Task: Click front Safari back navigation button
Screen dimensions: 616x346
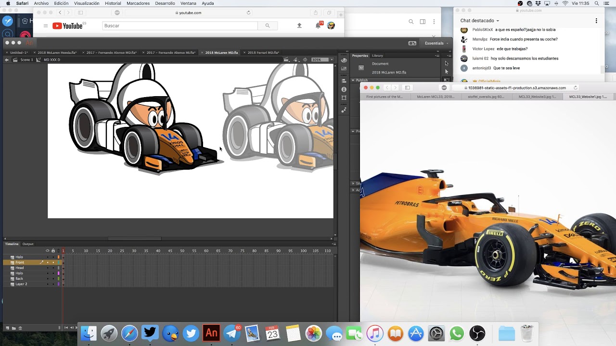Action: [386, 87]
